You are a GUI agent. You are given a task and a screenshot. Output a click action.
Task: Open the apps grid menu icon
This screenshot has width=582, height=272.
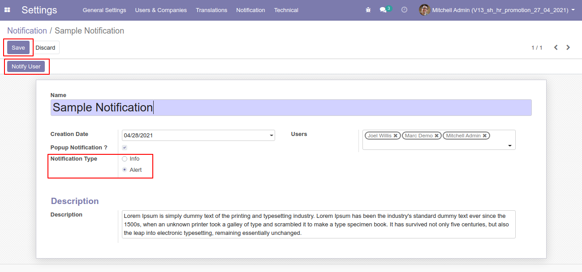tap(7, 10)
